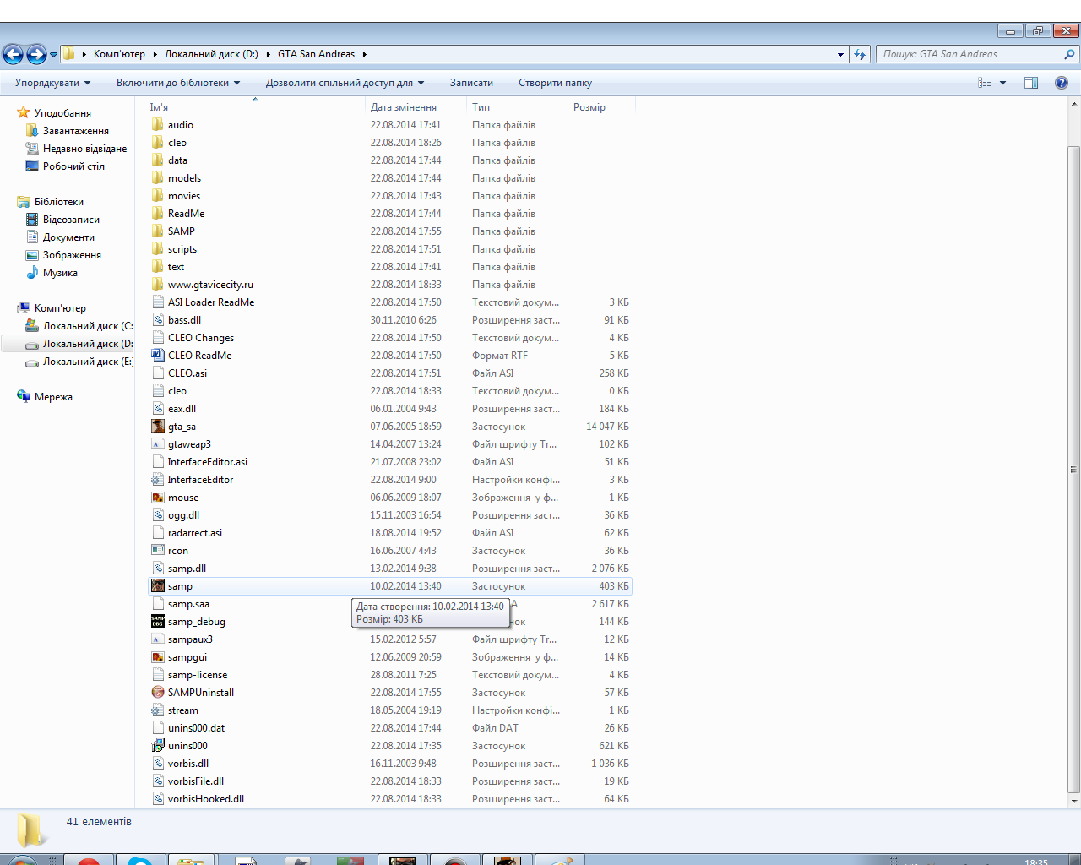This screenshot has width=1081, height=865.
Task: Open Недавно відвідане in the sidebar
Action: (x=84, y=149)
